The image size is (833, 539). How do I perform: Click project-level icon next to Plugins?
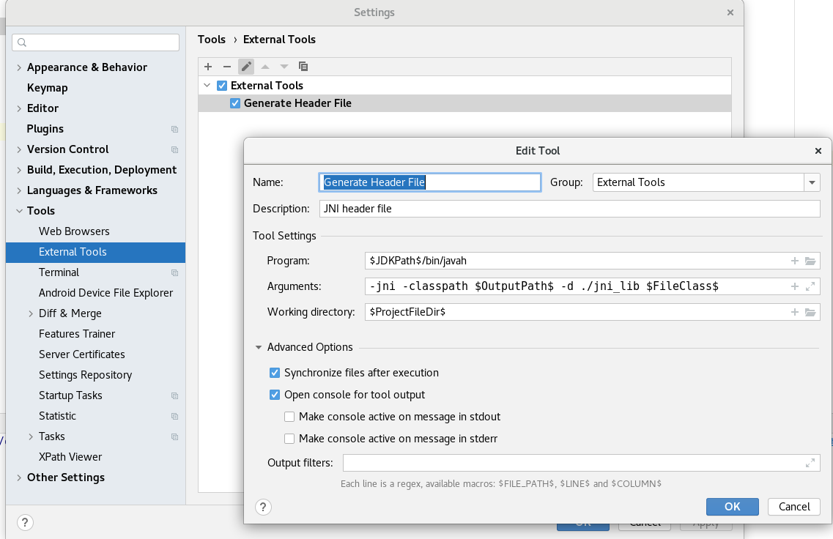[x=175, y=129]
